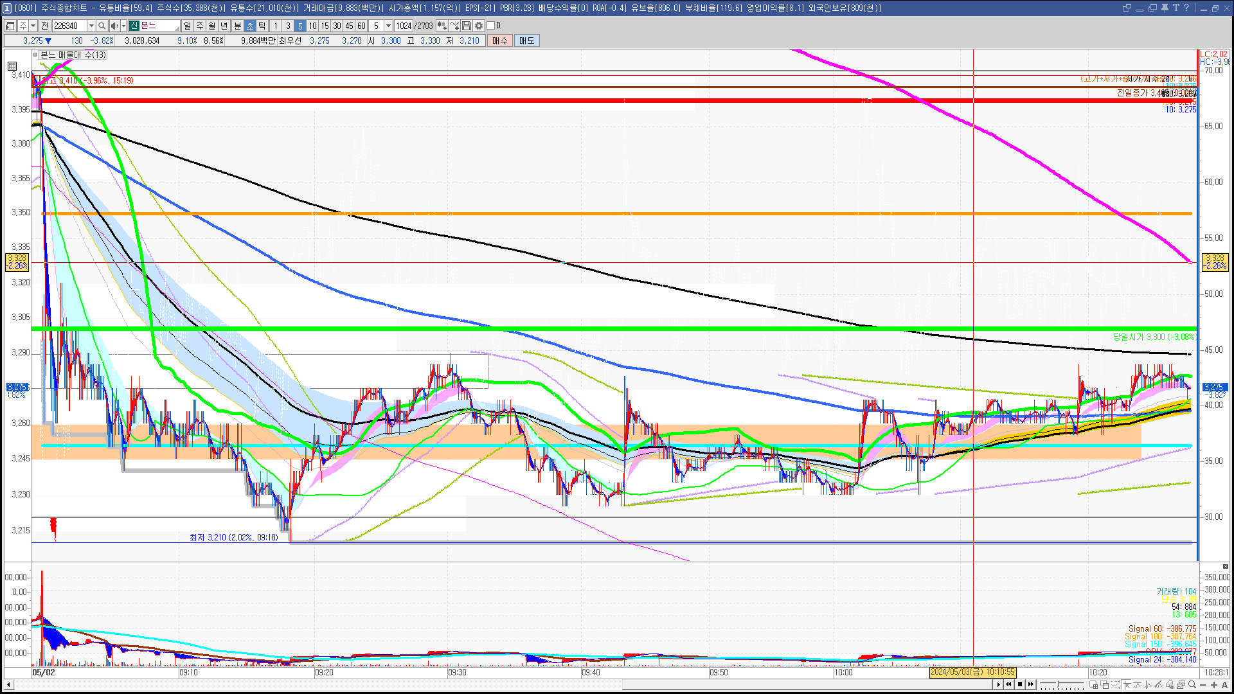This screenshot has height=694, width=1234.
Task: Click the zoom in plus icon at bottom right
Action: [x=1214, y=684]
